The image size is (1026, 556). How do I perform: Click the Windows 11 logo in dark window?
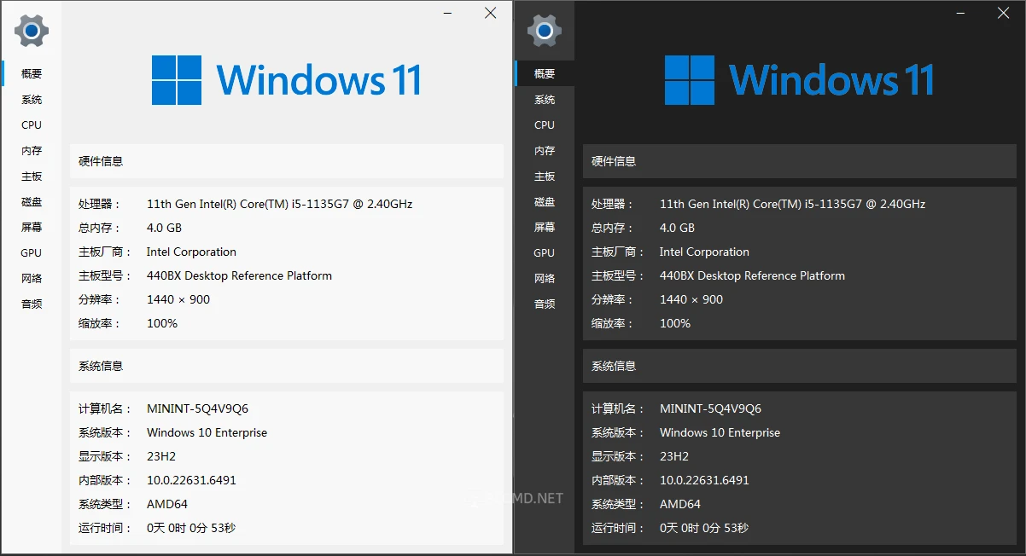800,80
